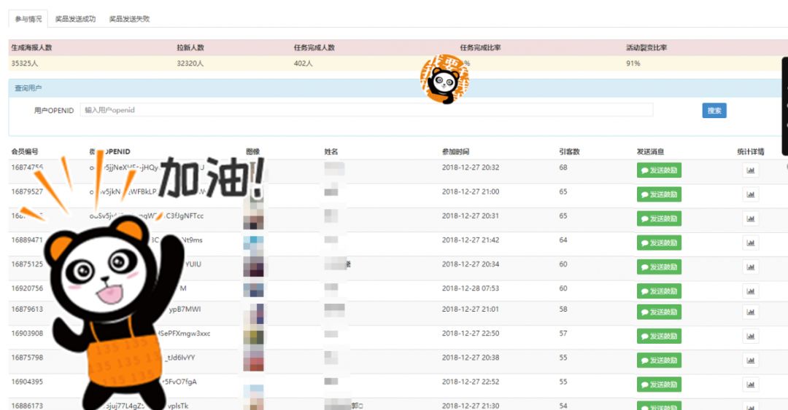Switch to the 奖品发送成功 tab
This screenshot has width=788, height=410.
[x=75, y=19]
